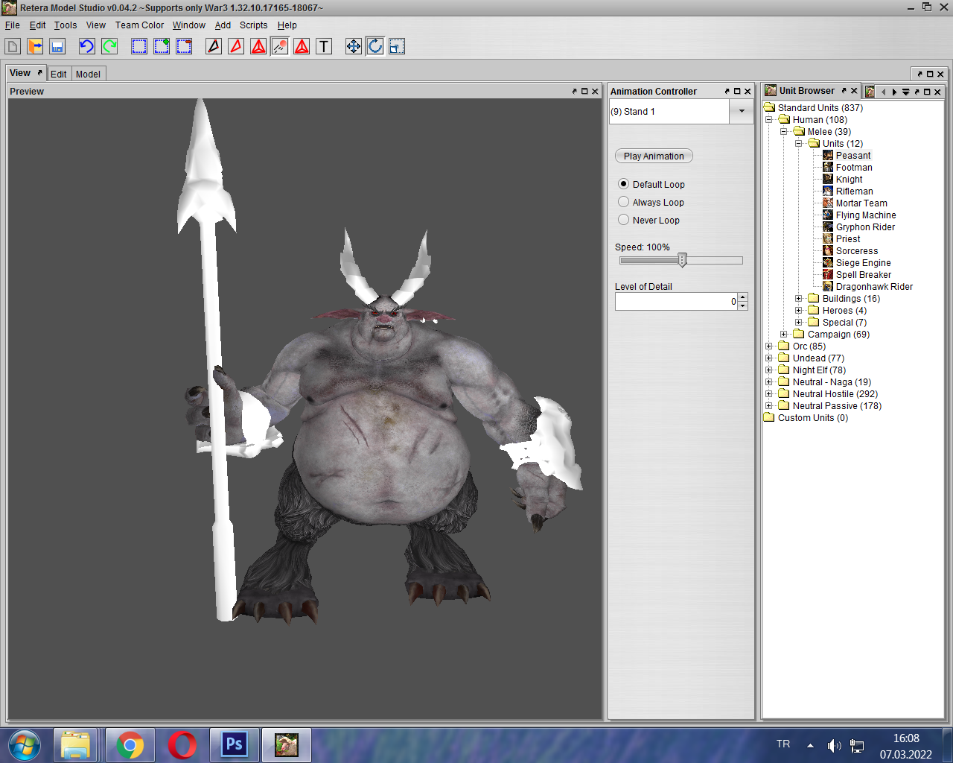Toggle the animation node/bone editor icon

click(280, 46)
